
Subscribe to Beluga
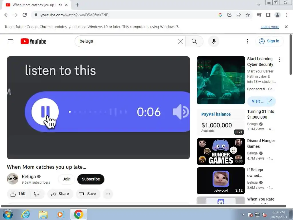pyautogui.click(x=91, y=179)
